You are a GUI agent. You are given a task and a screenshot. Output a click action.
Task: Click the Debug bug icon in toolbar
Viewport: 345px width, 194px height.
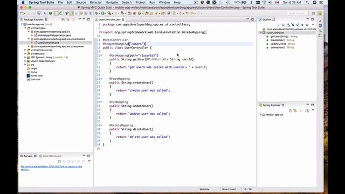(x=96, y=13)
